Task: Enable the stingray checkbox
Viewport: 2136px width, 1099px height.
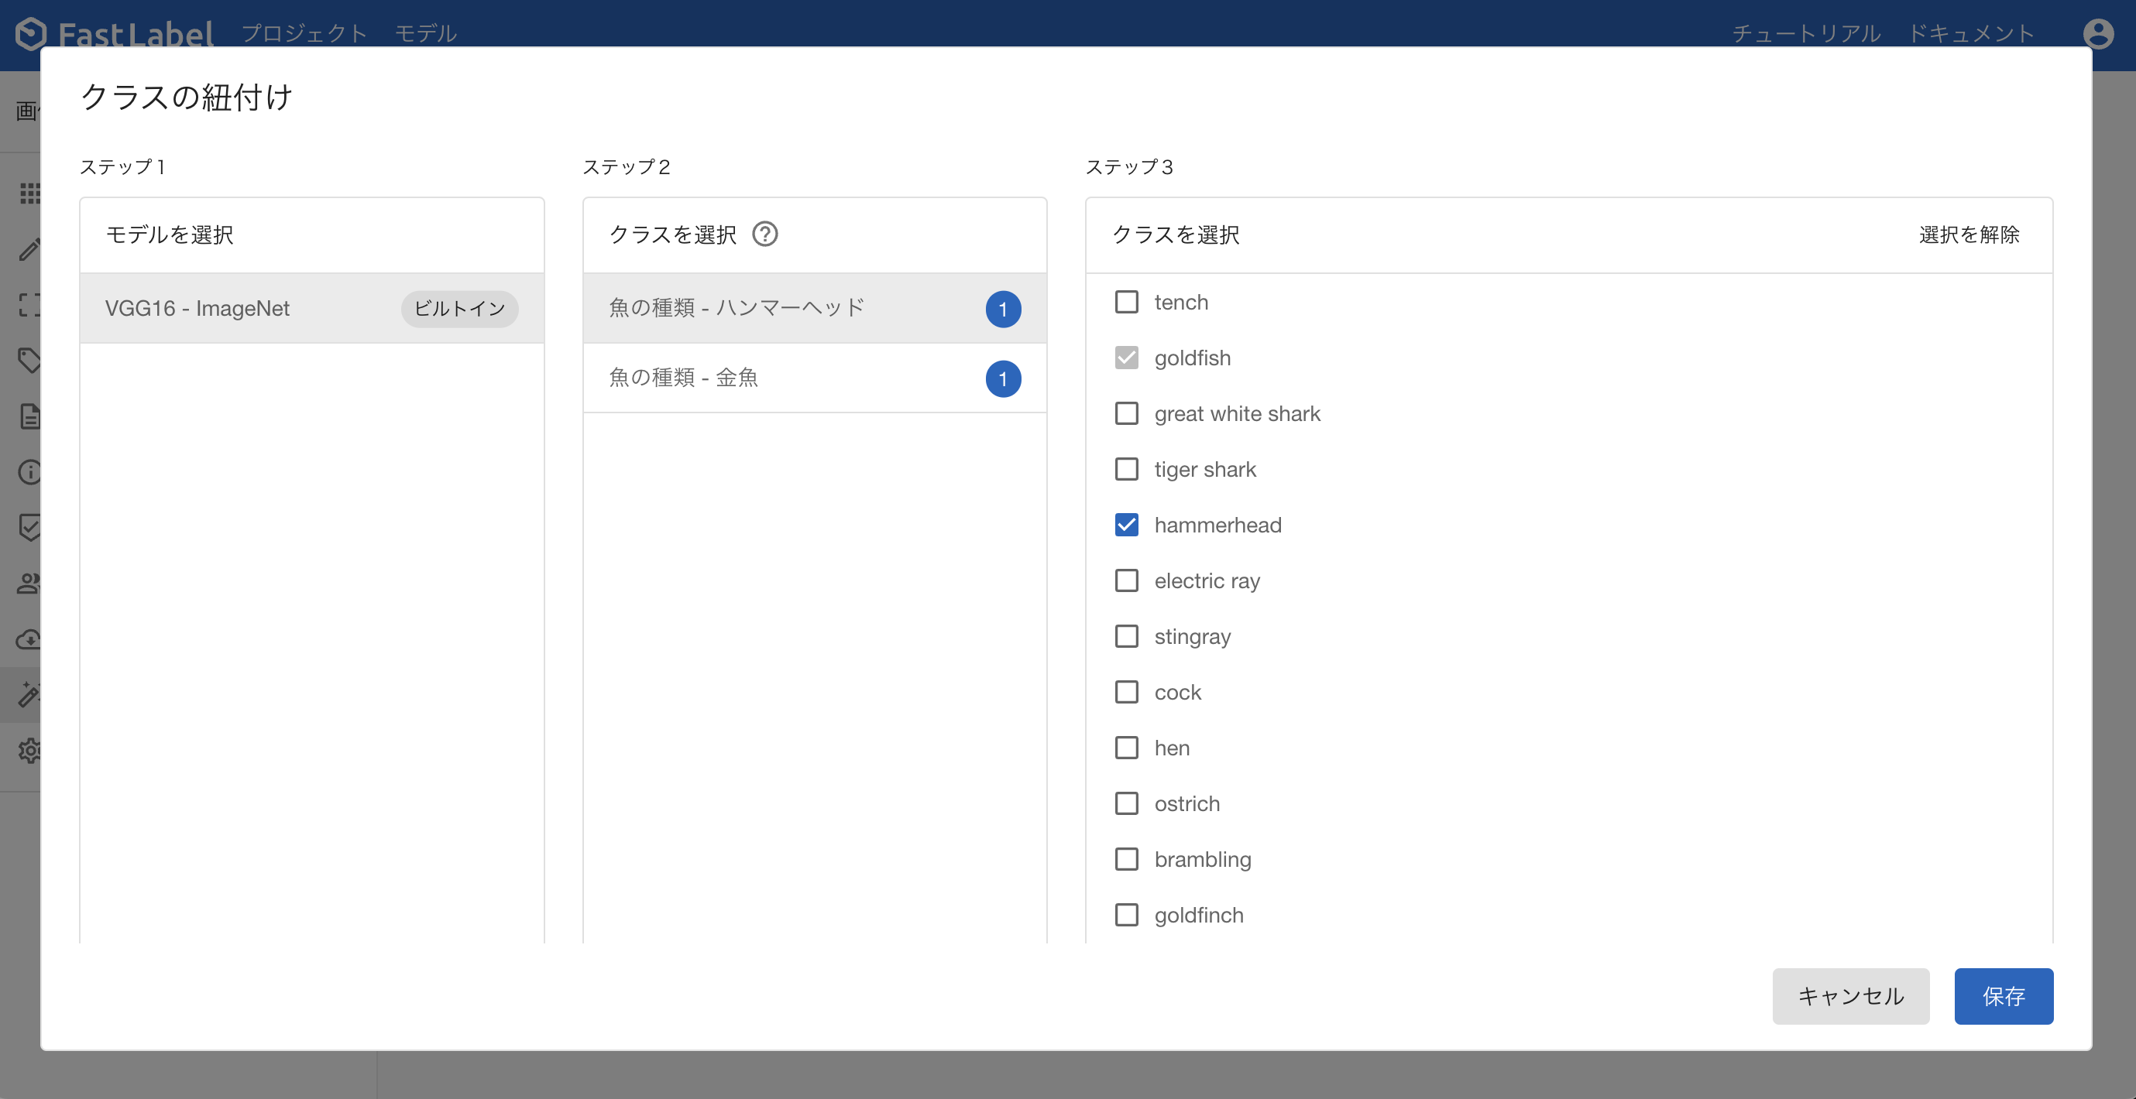Action: click(1126, 636)
